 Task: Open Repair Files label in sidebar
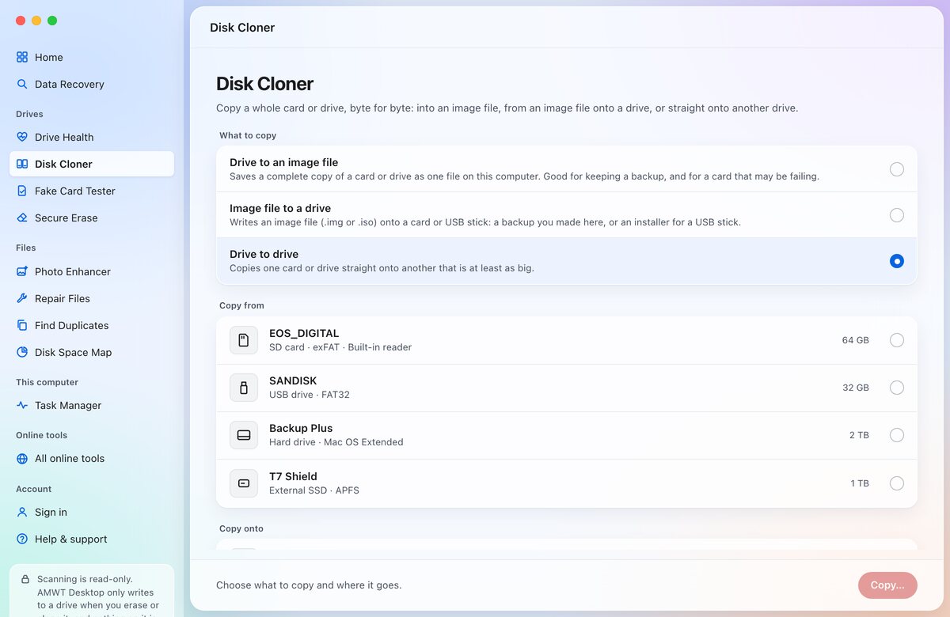coord(63,298)
